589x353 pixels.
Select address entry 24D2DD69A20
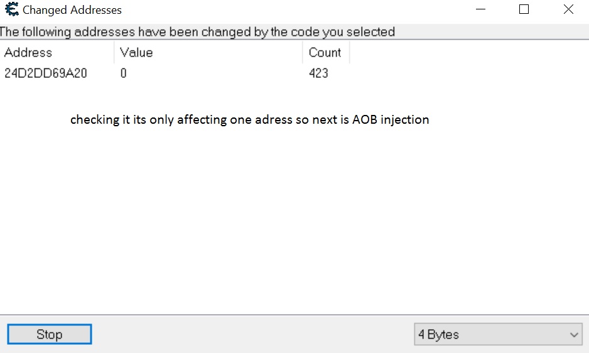[x=46, y=73]
